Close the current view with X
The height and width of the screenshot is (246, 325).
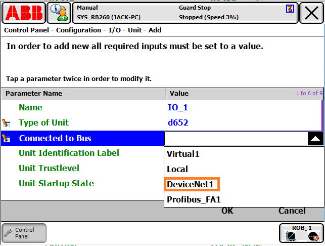tap(312, 13)
